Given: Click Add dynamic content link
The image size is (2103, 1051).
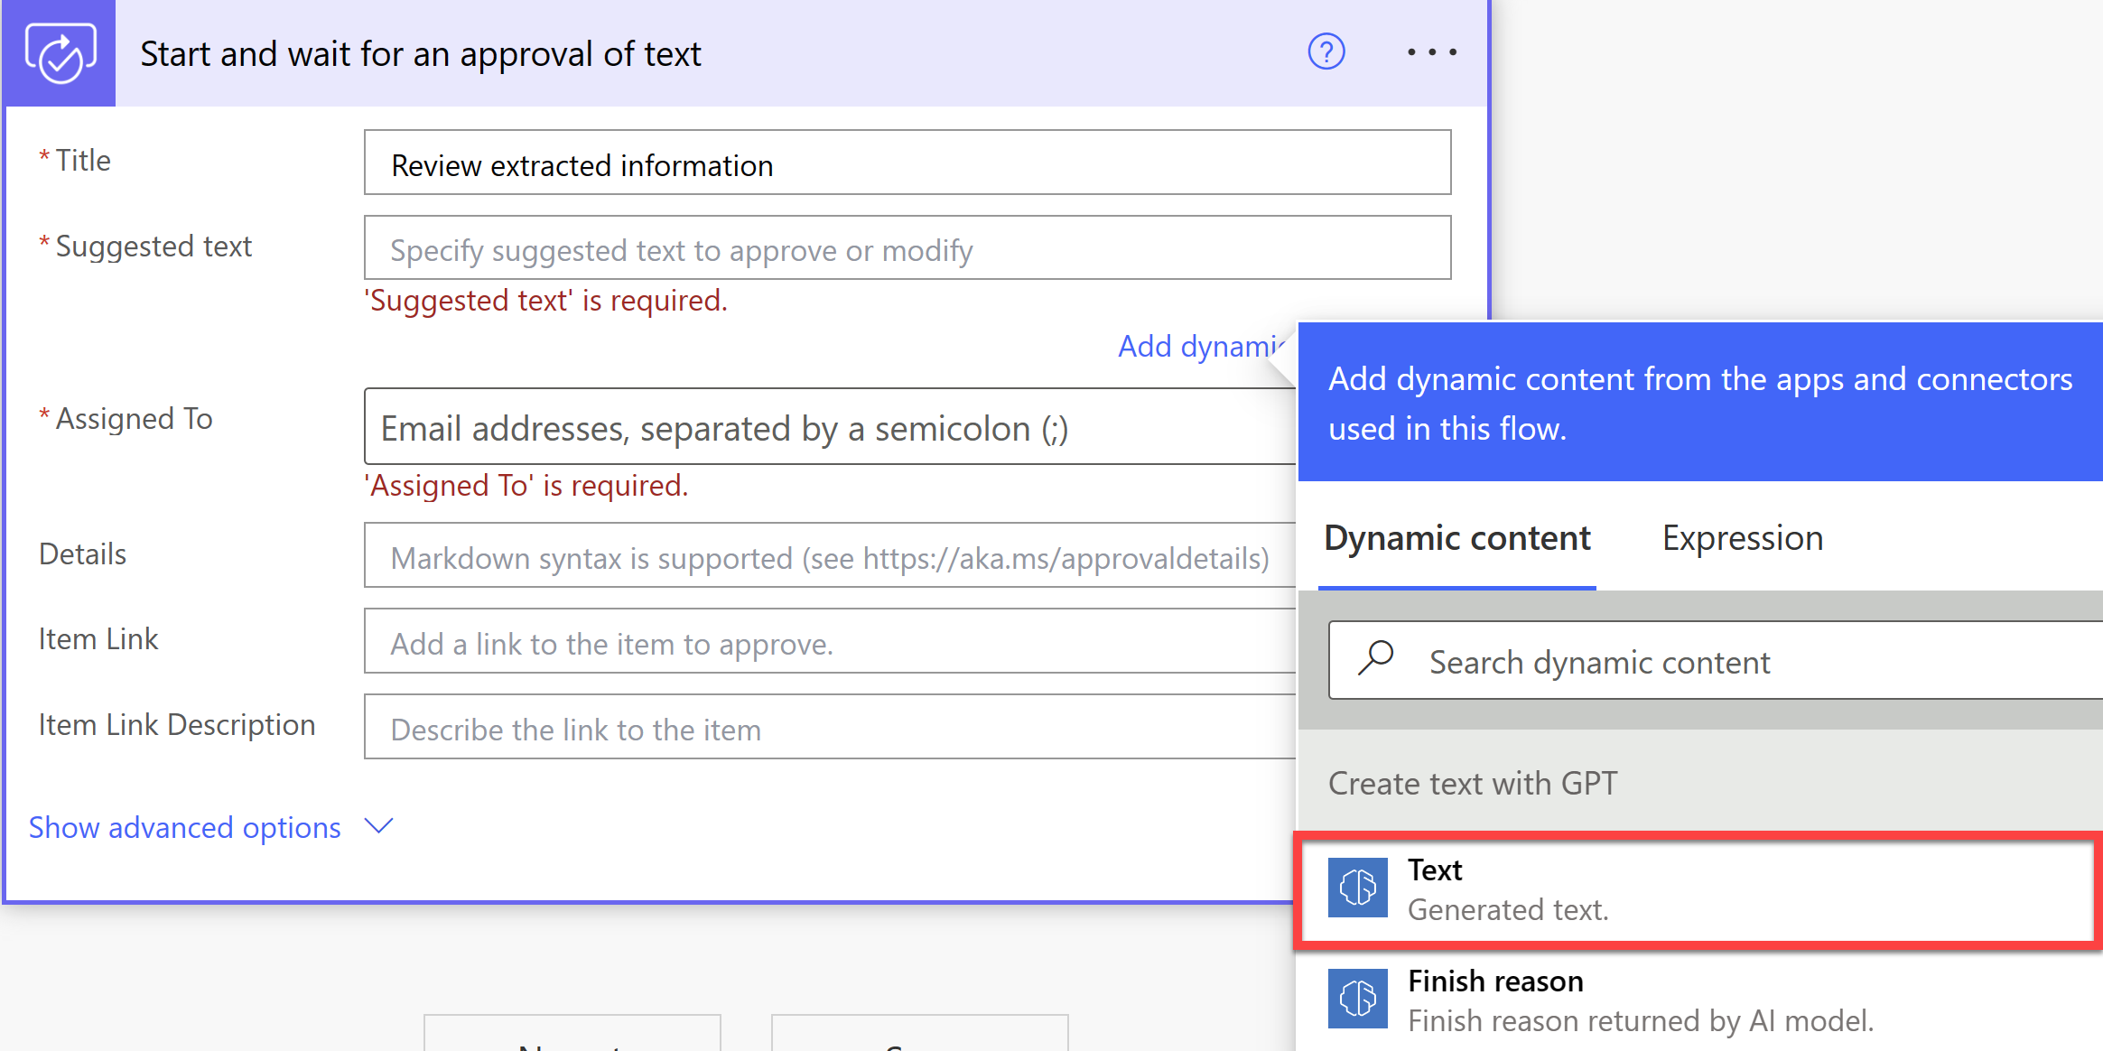Looking at the screenshot, I should [x=1200, y=346].
